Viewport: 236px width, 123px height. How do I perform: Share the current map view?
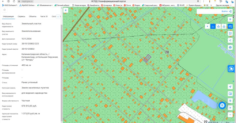pos(230,40)
